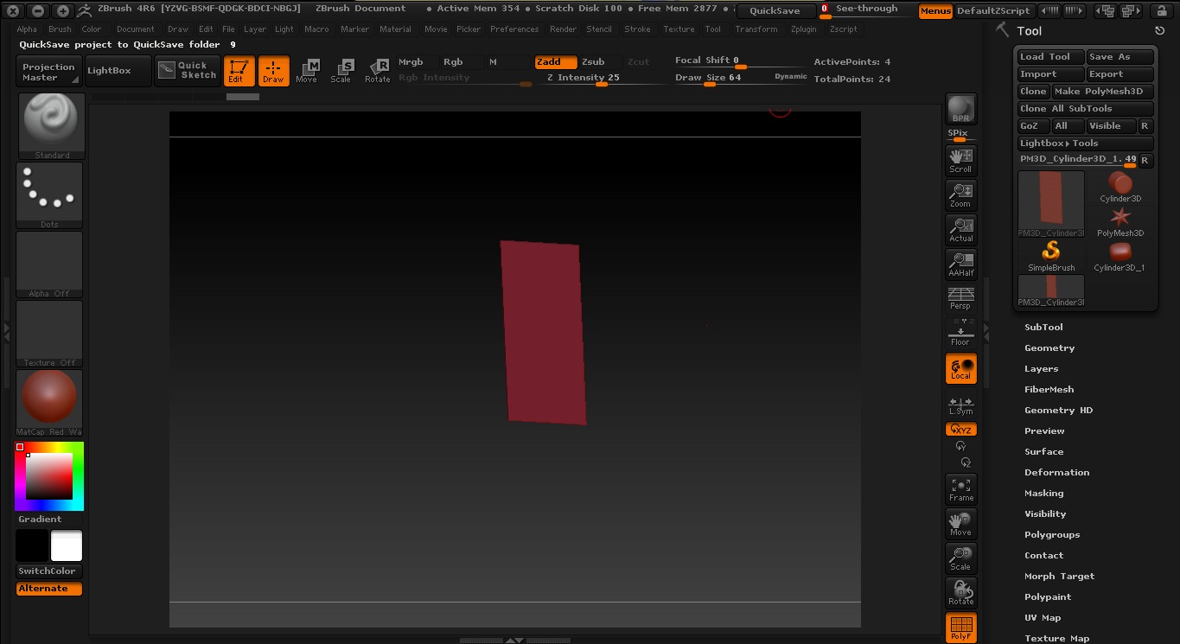Pick a color in the color picker square

[49, 476]
